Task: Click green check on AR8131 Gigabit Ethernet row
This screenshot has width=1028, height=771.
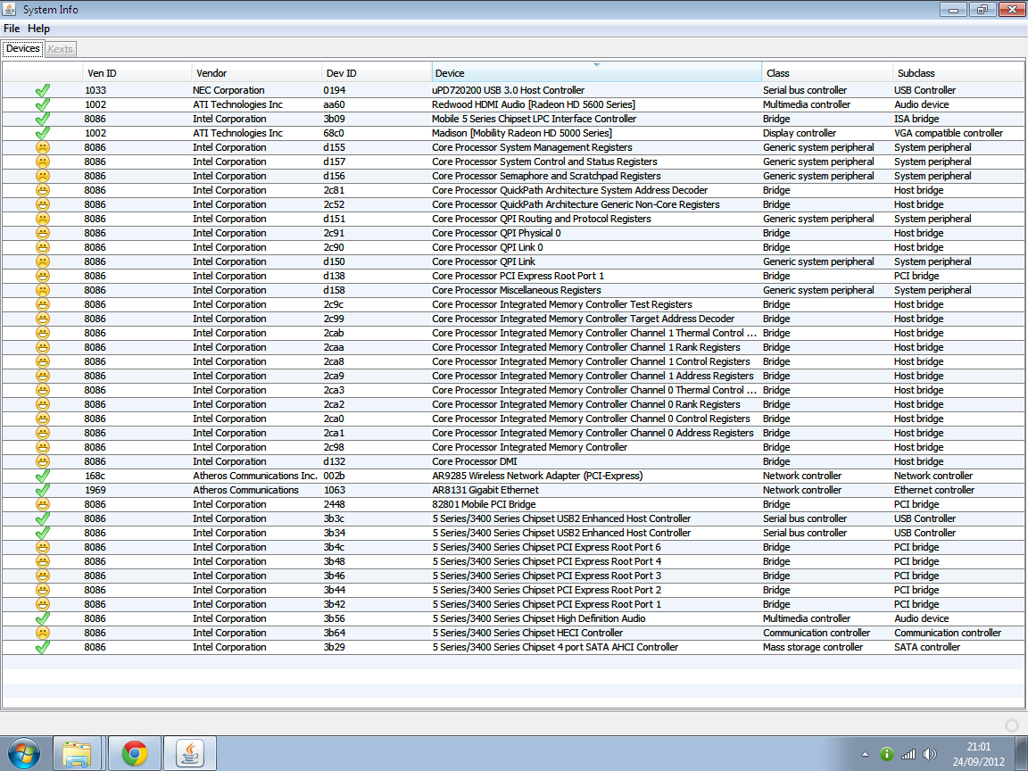Action: coord(42,490)
